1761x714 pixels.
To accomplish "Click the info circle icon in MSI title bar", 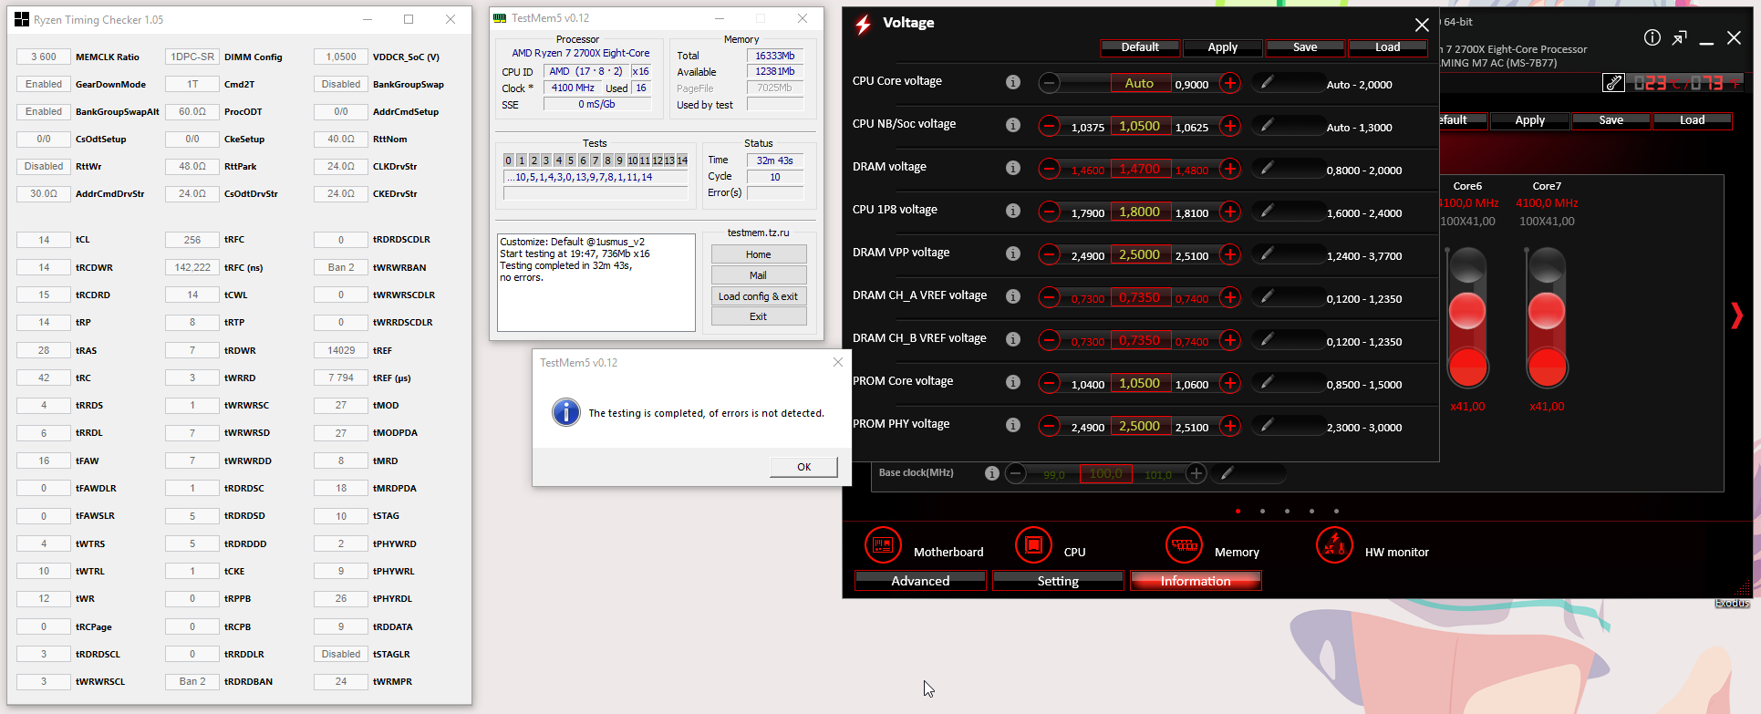I will 1652,37.
